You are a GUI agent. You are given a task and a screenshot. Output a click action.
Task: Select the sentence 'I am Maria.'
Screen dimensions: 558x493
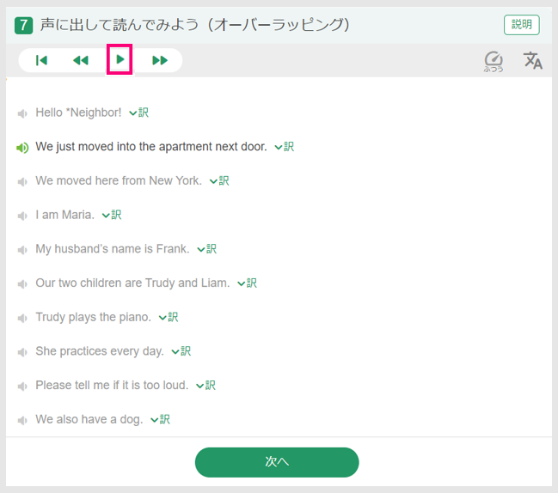pyautogui.click(x=64, y=215)
